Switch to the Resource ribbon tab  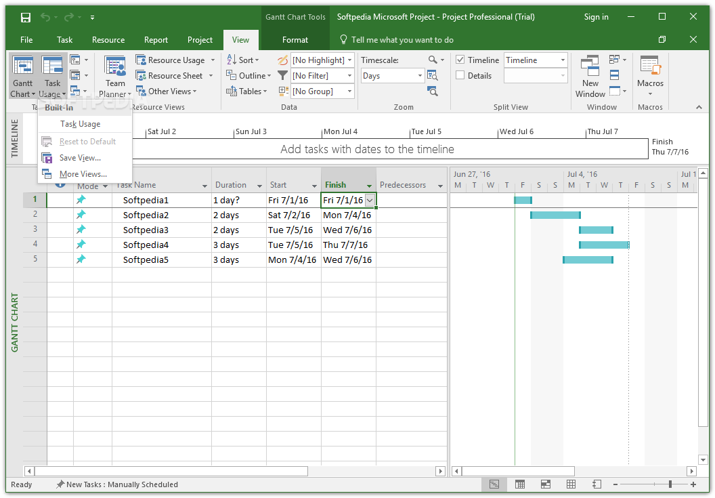pyautogui.click(x=108, y=40)
